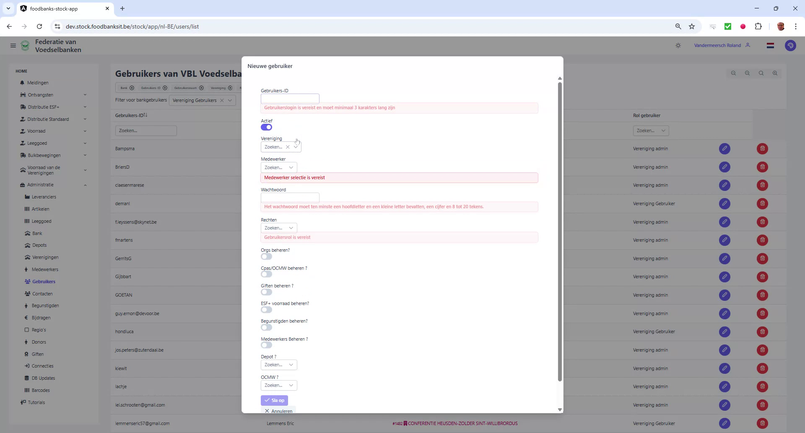Disable the Actief toggle
The height and width of the screenshot is (433, 805).
click(x=267, y=127)
